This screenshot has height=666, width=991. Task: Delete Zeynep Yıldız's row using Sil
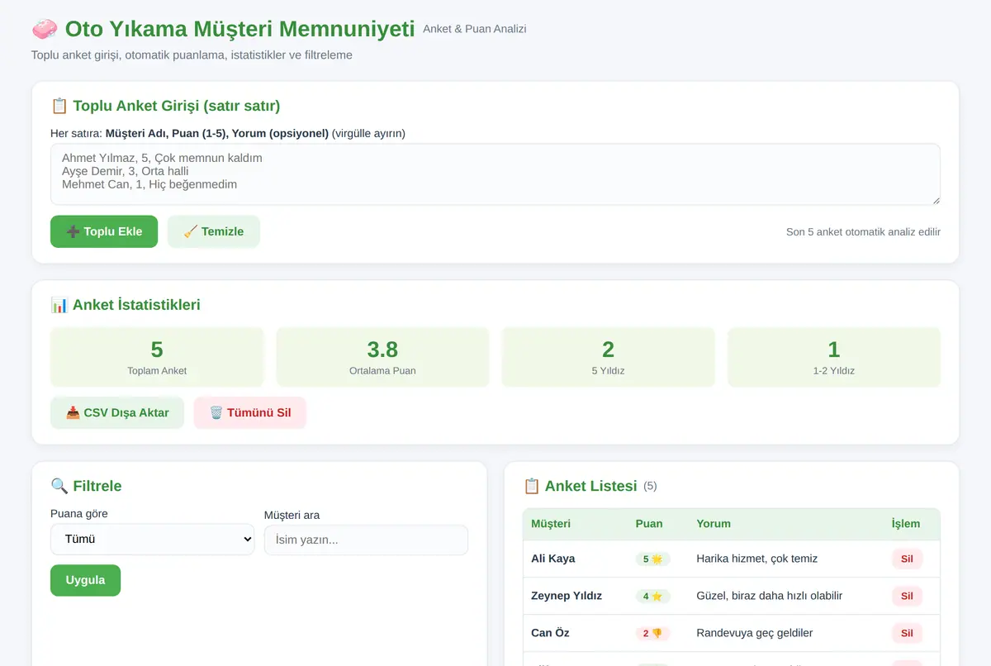(907, 596)
